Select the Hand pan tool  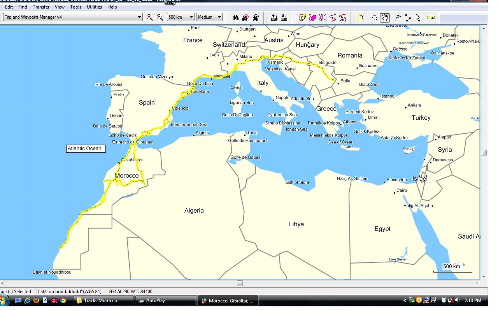point(385,17)
